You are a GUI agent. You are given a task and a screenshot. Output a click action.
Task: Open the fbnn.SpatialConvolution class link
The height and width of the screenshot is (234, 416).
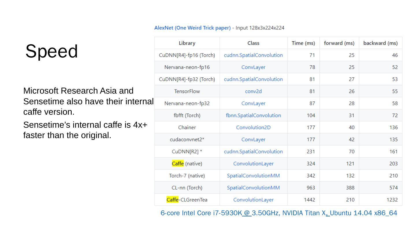click(x=253, y=116)
